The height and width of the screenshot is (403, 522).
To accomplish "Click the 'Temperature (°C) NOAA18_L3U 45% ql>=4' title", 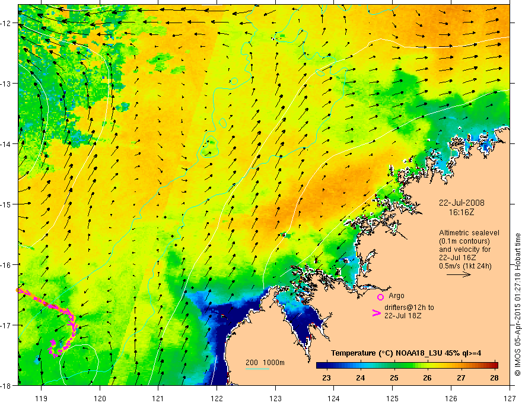I will [406, 353].
